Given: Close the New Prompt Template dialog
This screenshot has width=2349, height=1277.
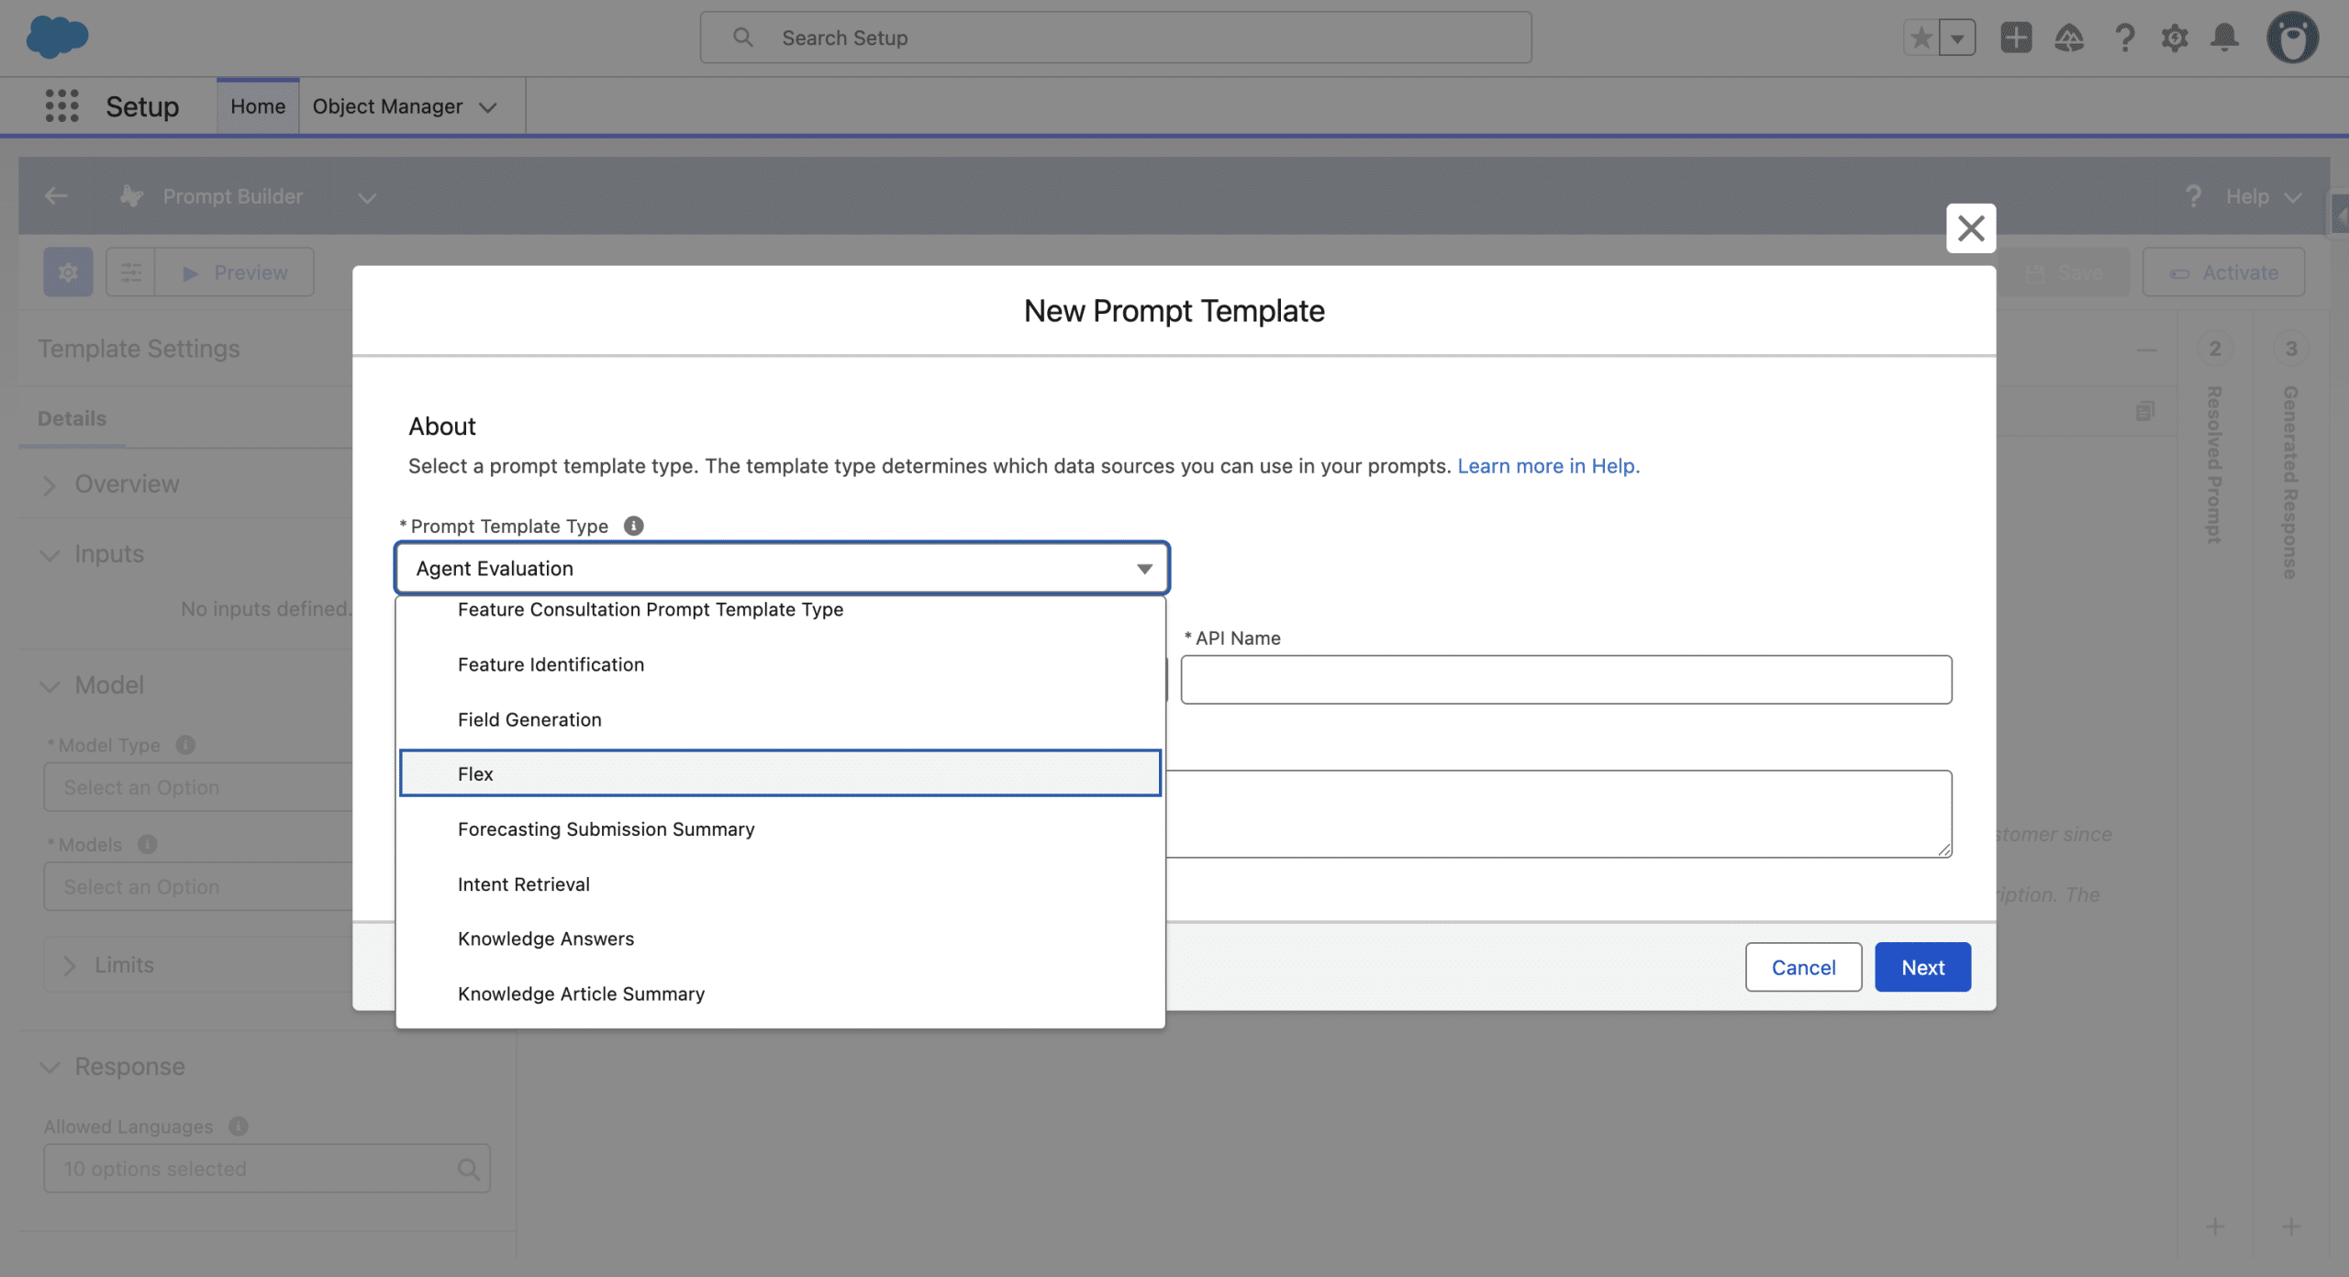Looking at the screenshot, I should (x=1970, y=228).
